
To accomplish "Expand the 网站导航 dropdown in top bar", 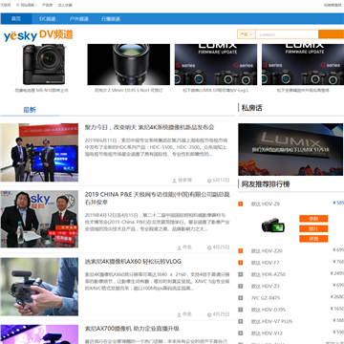I will [x=27, y=5].
